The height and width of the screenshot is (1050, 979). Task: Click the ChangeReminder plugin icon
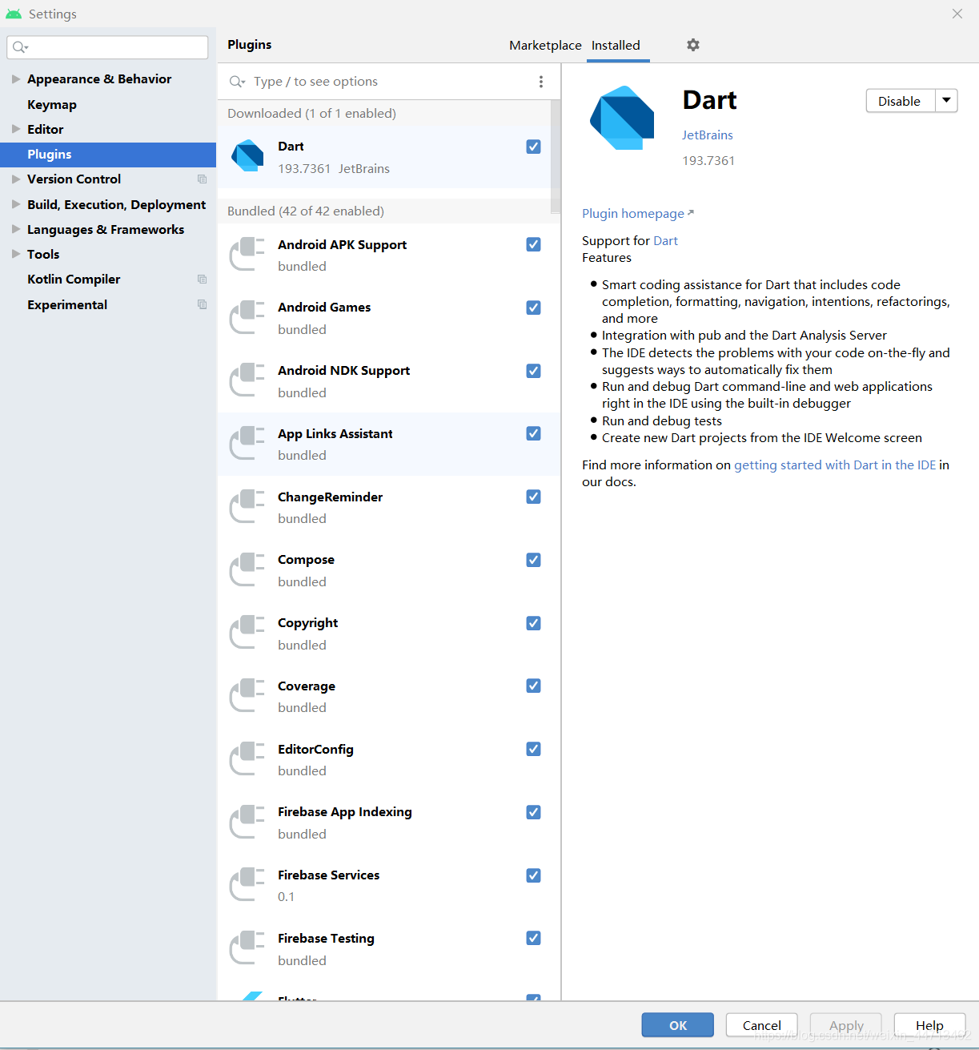(247, 507)
